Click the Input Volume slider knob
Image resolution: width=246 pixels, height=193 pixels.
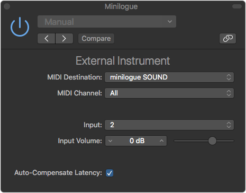(x=212, y=141)
